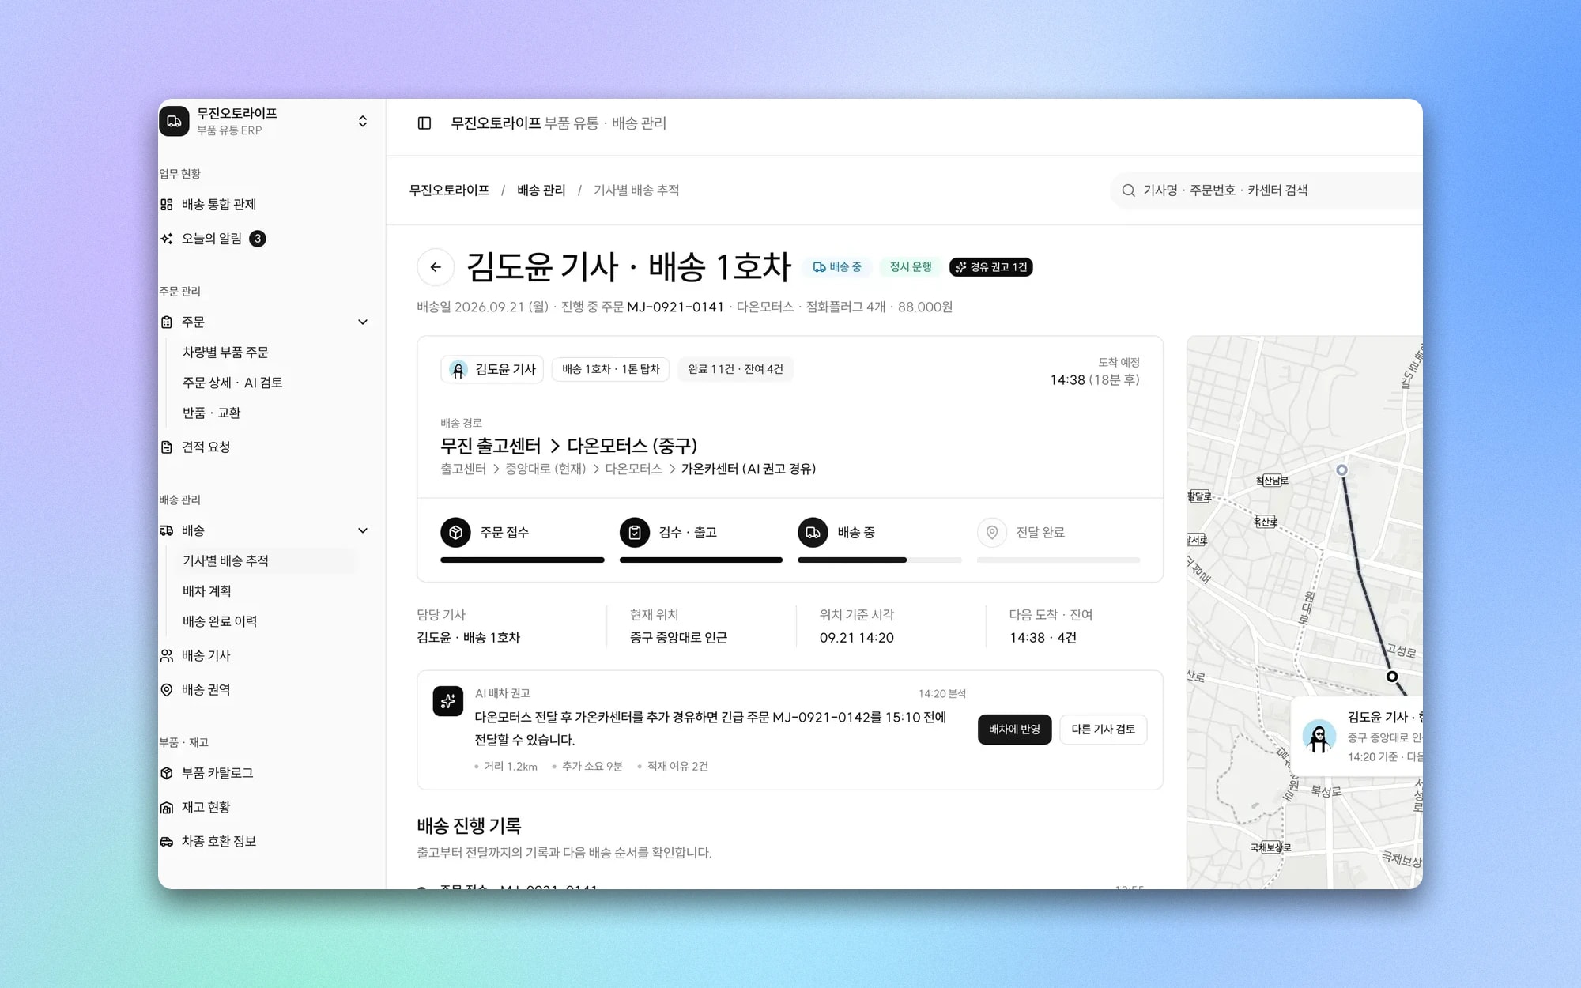Screen dimensions: 1581x988
Task: Open 차량별 부품 주문 submenu
Action: pyautogui.click(x=225, y=353)
